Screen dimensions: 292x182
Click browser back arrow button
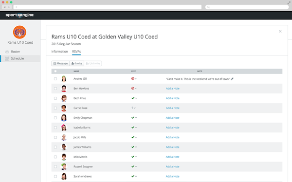4,7
